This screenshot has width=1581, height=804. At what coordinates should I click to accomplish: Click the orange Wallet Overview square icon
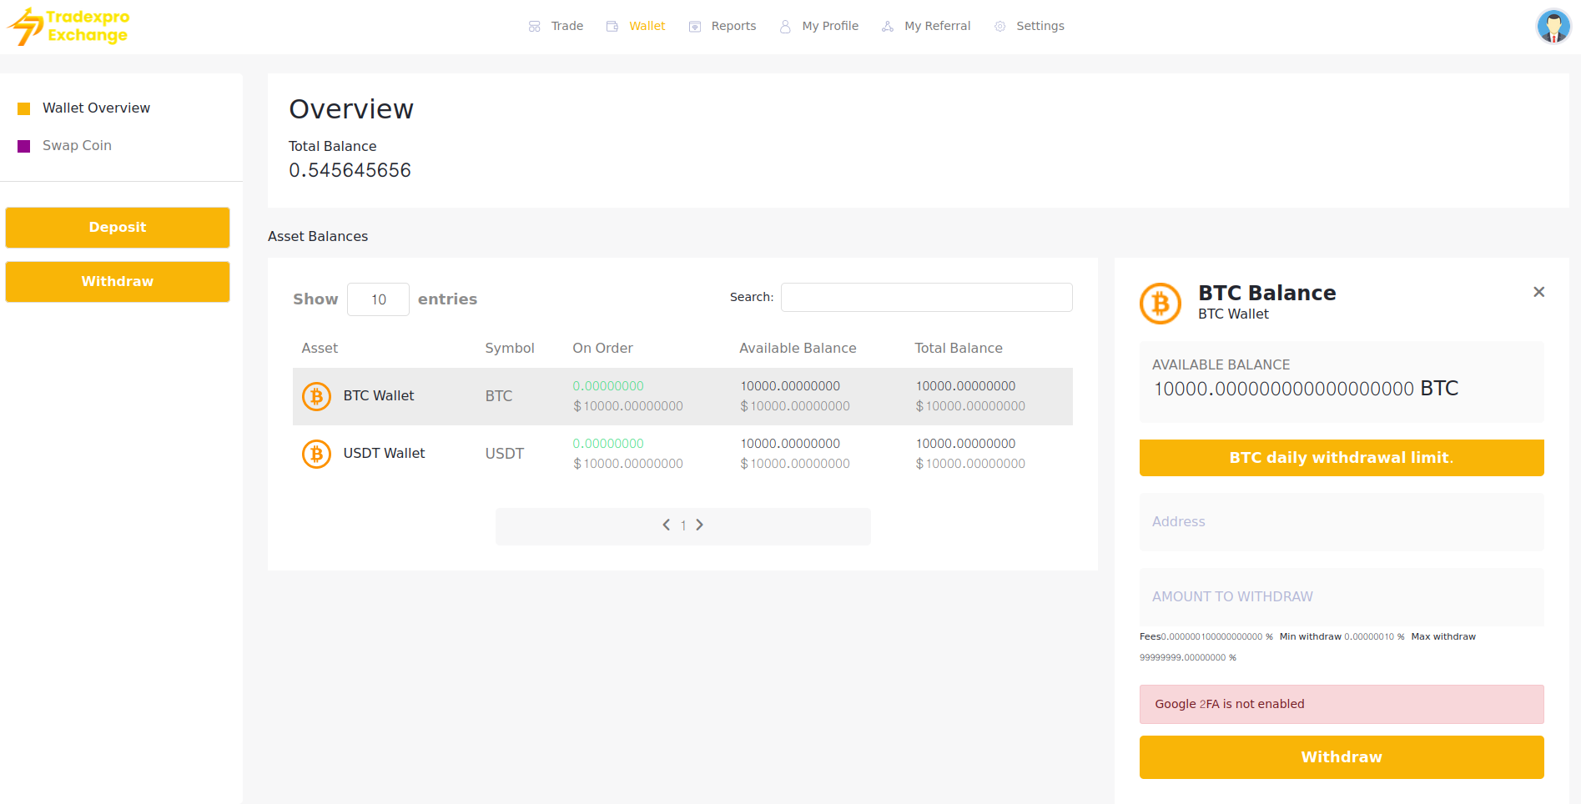[24, 108]
